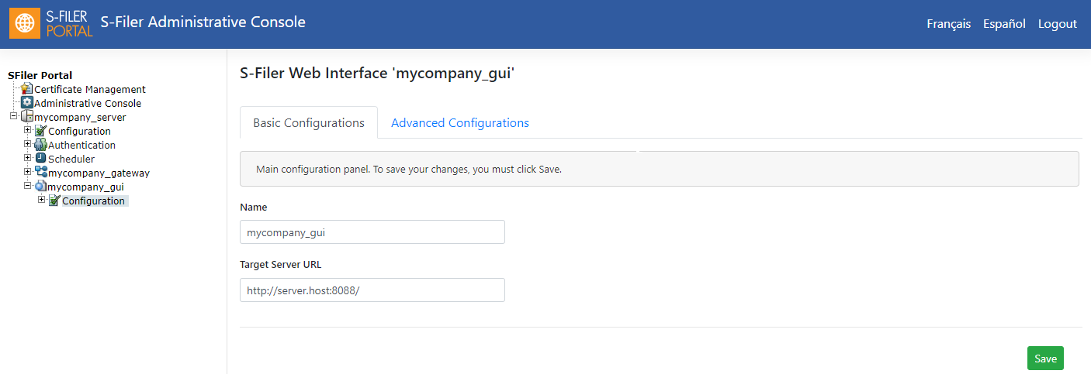Select the Basic Configurations tab
This screenshot has height=374, width=1091.
coord(309,123)
